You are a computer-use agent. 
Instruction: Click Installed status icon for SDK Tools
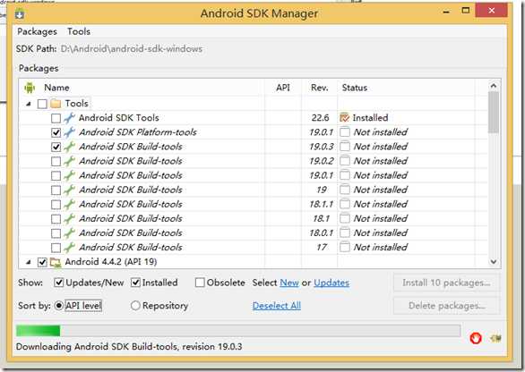coord(345,118)
